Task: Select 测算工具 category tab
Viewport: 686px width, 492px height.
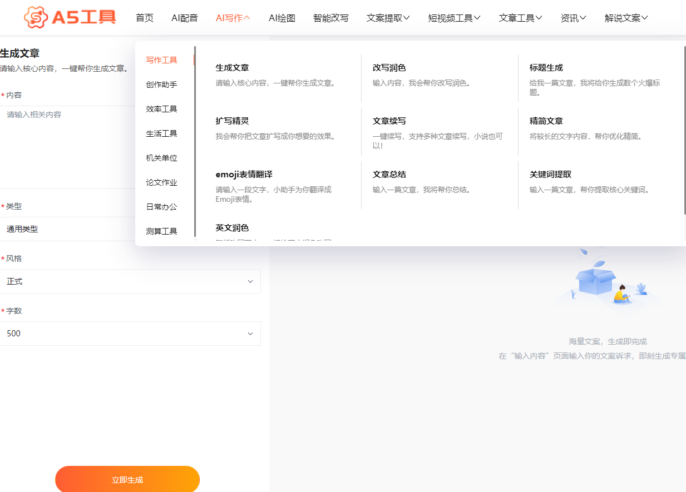Action: (162, 231)
